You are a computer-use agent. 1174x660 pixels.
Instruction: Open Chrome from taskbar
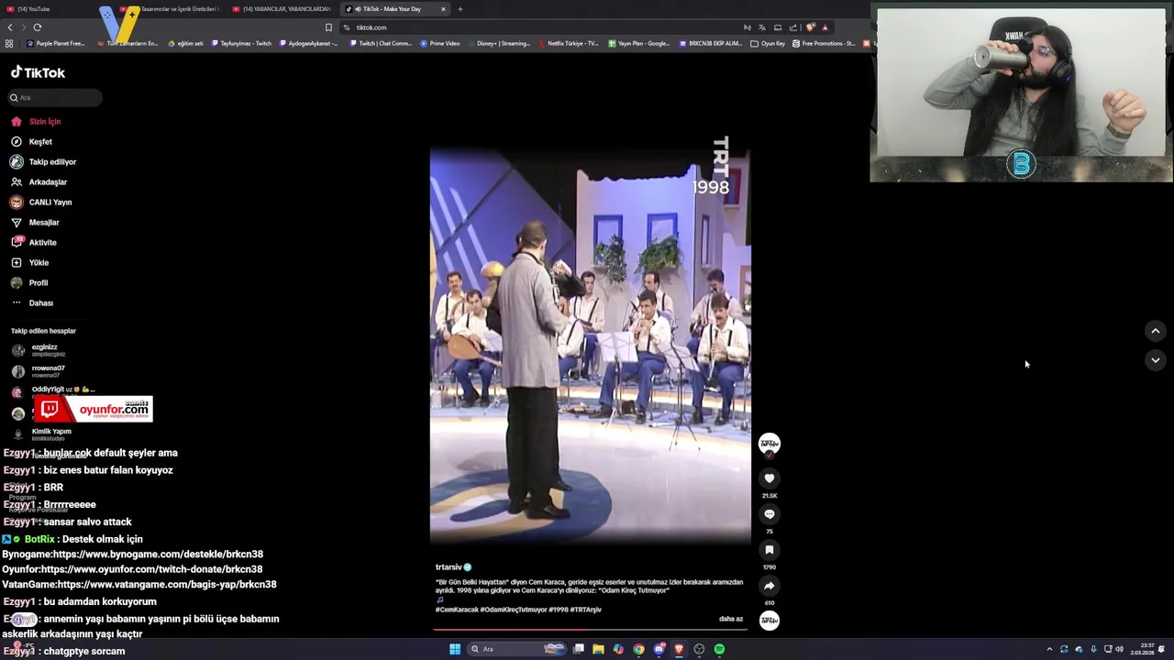[638, 649]
